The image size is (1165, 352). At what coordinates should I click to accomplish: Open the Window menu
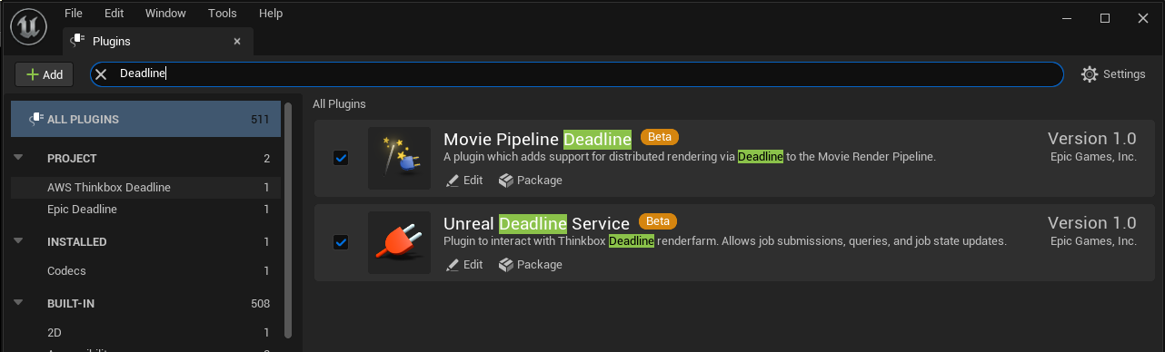click(x=165, y=14)
